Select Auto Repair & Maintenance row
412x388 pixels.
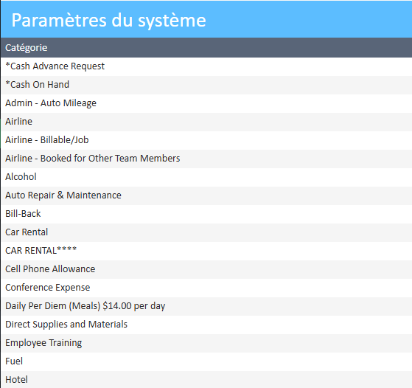(x=206, y=195)
